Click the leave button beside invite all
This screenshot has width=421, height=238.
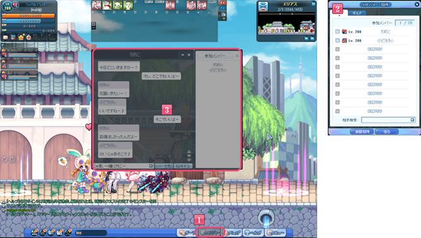click(x=387, y=132)
